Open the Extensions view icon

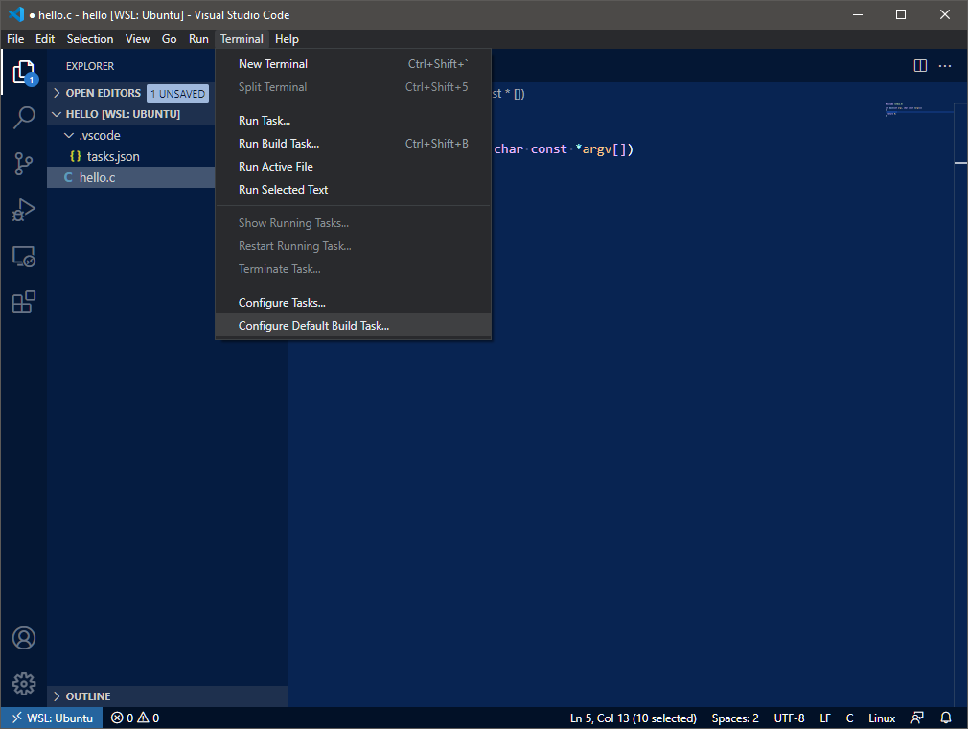pos(23,302)
